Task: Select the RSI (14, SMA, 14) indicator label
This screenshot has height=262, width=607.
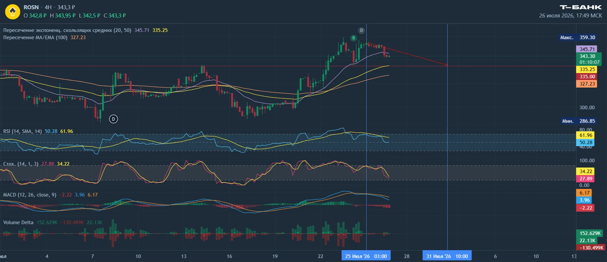Action: [x=22, y=131]
